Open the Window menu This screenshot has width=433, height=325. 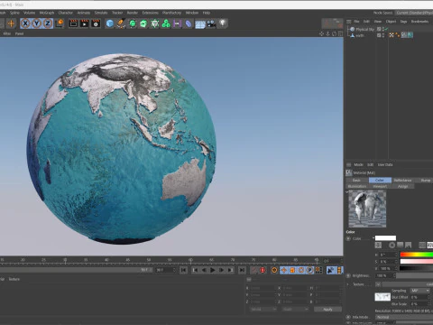pos(192,13)
